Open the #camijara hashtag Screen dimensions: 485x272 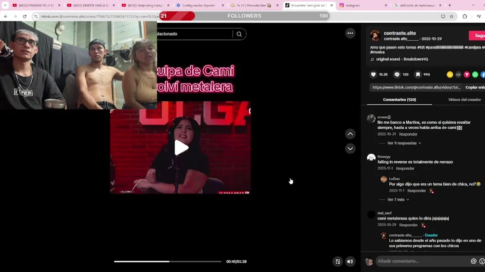[472, 47]
